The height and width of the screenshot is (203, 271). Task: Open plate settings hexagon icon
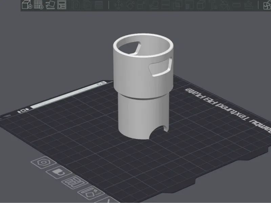point(44,162)
